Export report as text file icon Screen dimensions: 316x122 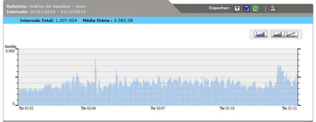(x=238, y=9)
